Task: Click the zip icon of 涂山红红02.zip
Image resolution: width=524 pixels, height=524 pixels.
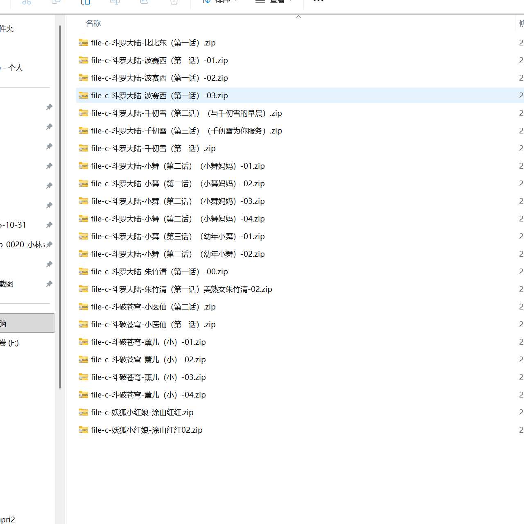Action: [x=84, y=430]
